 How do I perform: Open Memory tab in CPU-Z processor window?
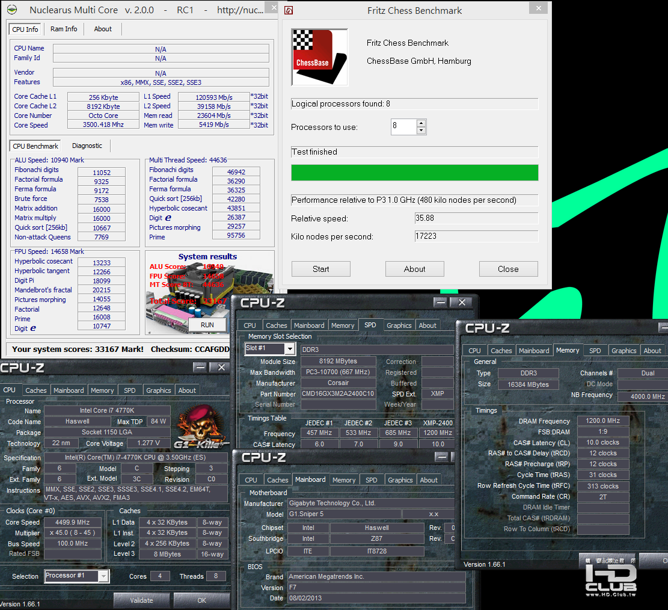(x=102, y=390)
